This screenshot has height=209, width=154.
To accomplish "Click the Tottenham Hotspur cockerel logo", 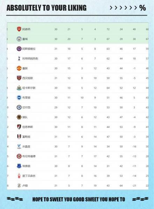I will (x=19, y=59).
